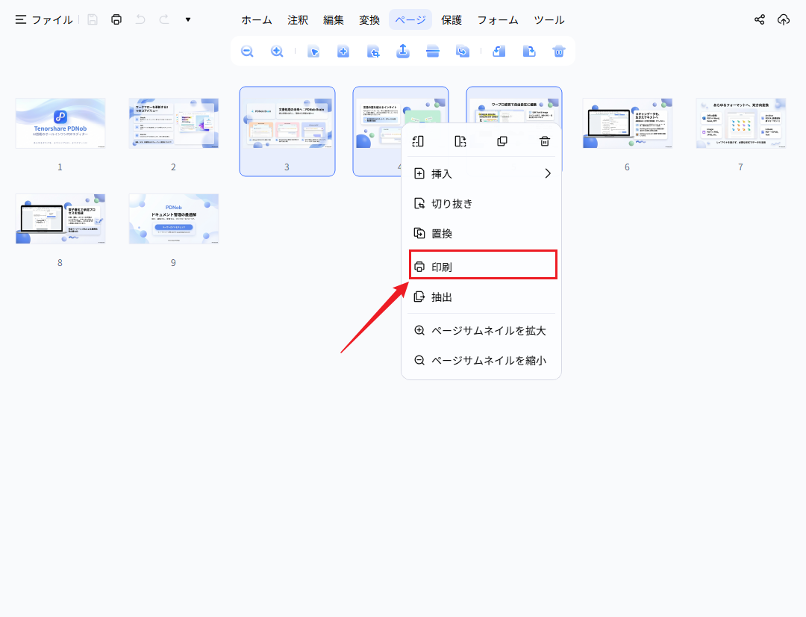806x617 pixels.
Task: Click the delete trash icon in the context menu
Action: click(544, 141)
